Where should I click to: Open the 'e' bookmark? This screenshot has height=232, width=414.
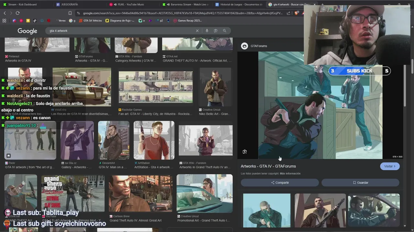[142, 21]
